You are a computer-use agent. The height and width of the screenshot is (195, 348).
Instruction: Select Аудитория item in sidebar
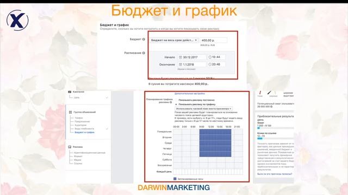coord(80,125)
